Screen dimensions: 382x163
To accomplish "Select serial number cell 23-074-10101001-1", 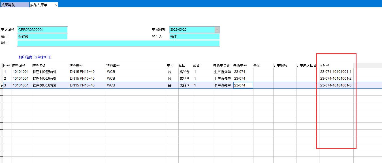I will pyautogui.click(x=336, y=72).
